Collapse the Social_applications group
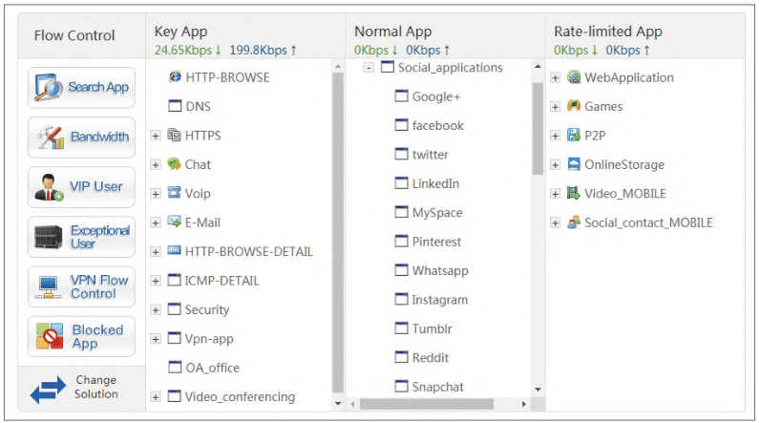The width and height of the screenshot is (759, 423). (x=369, y=68)
